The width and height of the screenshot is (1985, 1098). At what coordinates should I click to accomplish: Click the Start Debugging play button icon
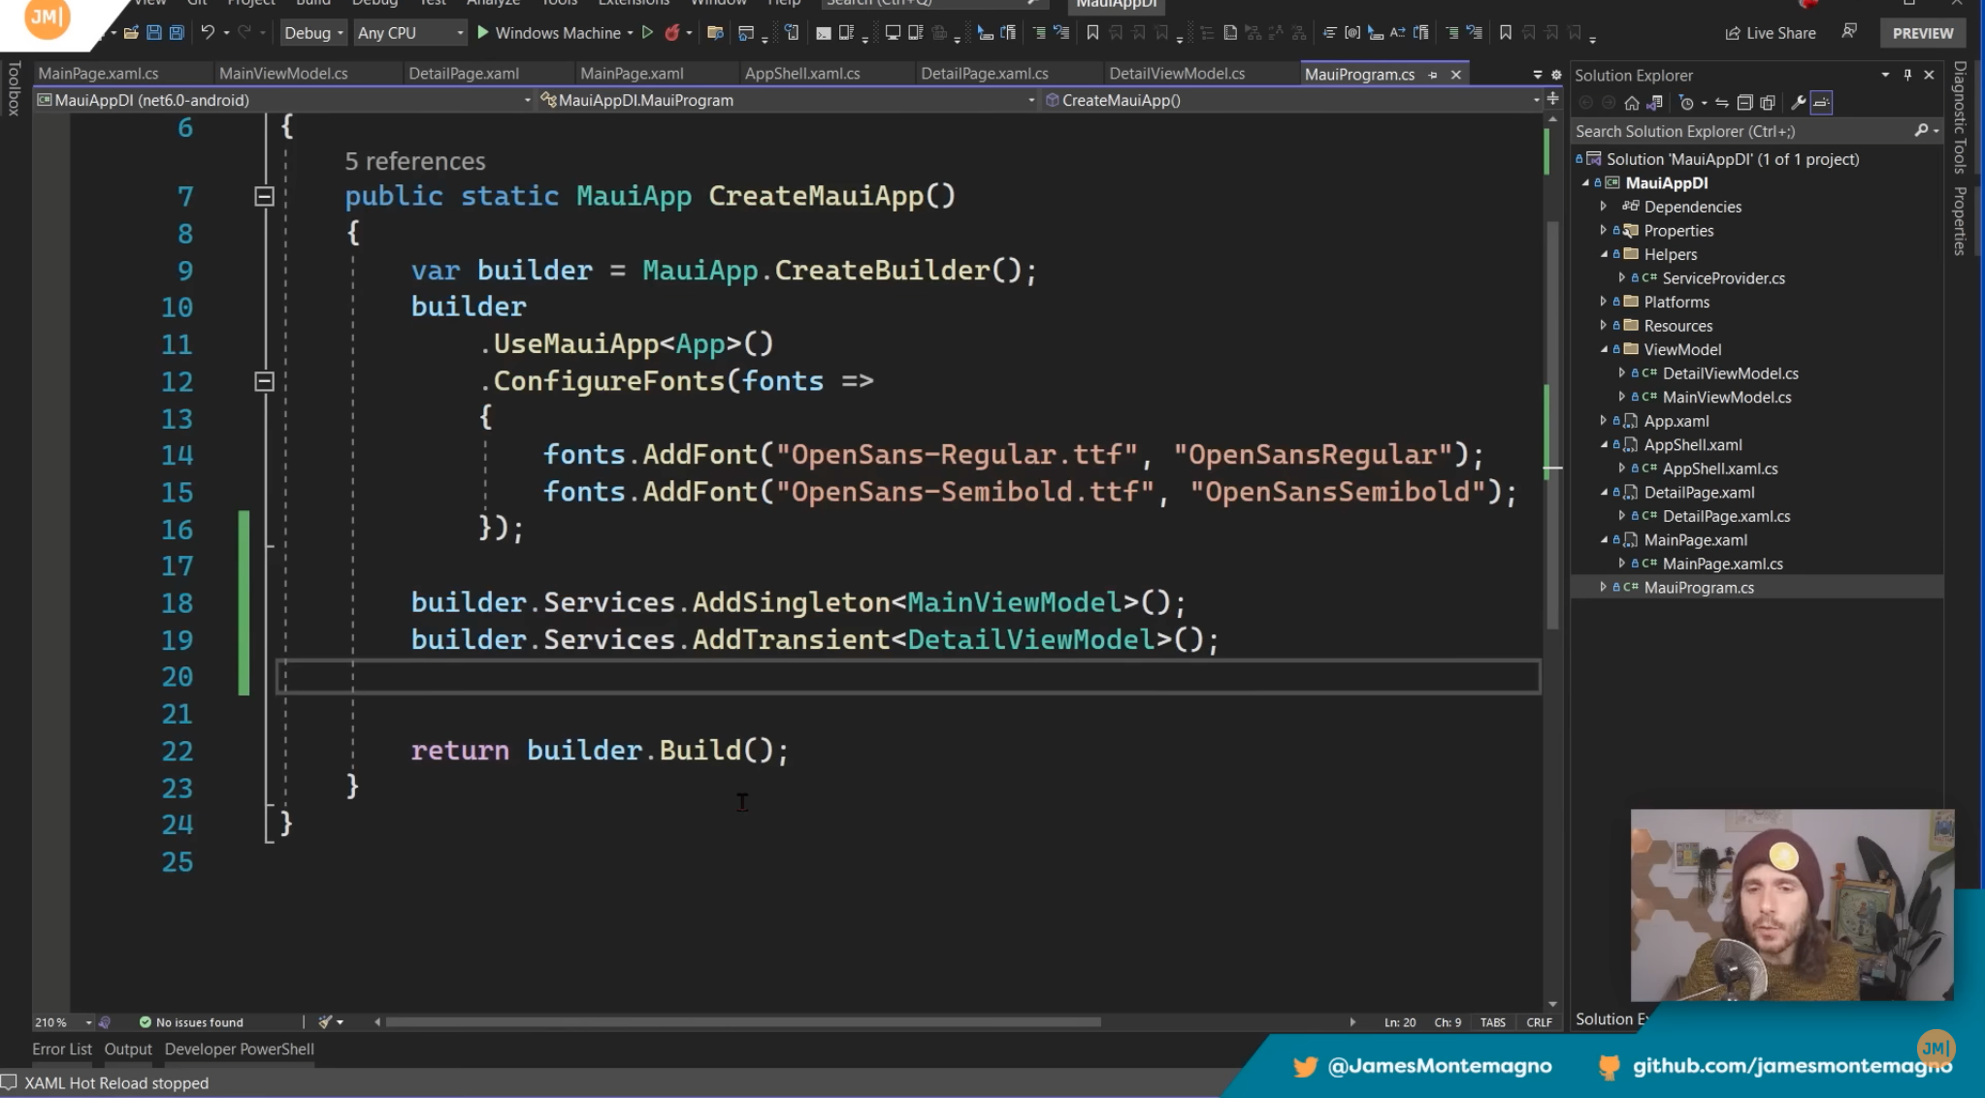(x=484, y=32)
